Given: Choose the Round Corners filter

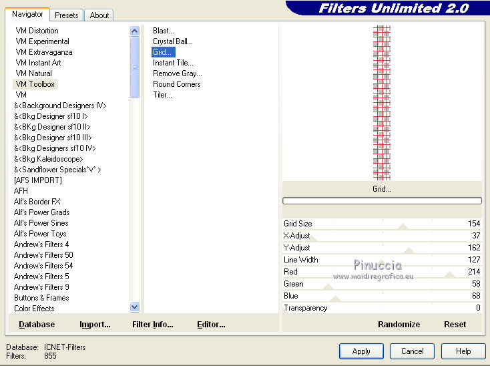Looking at the screenshot, I should (176, 84).
